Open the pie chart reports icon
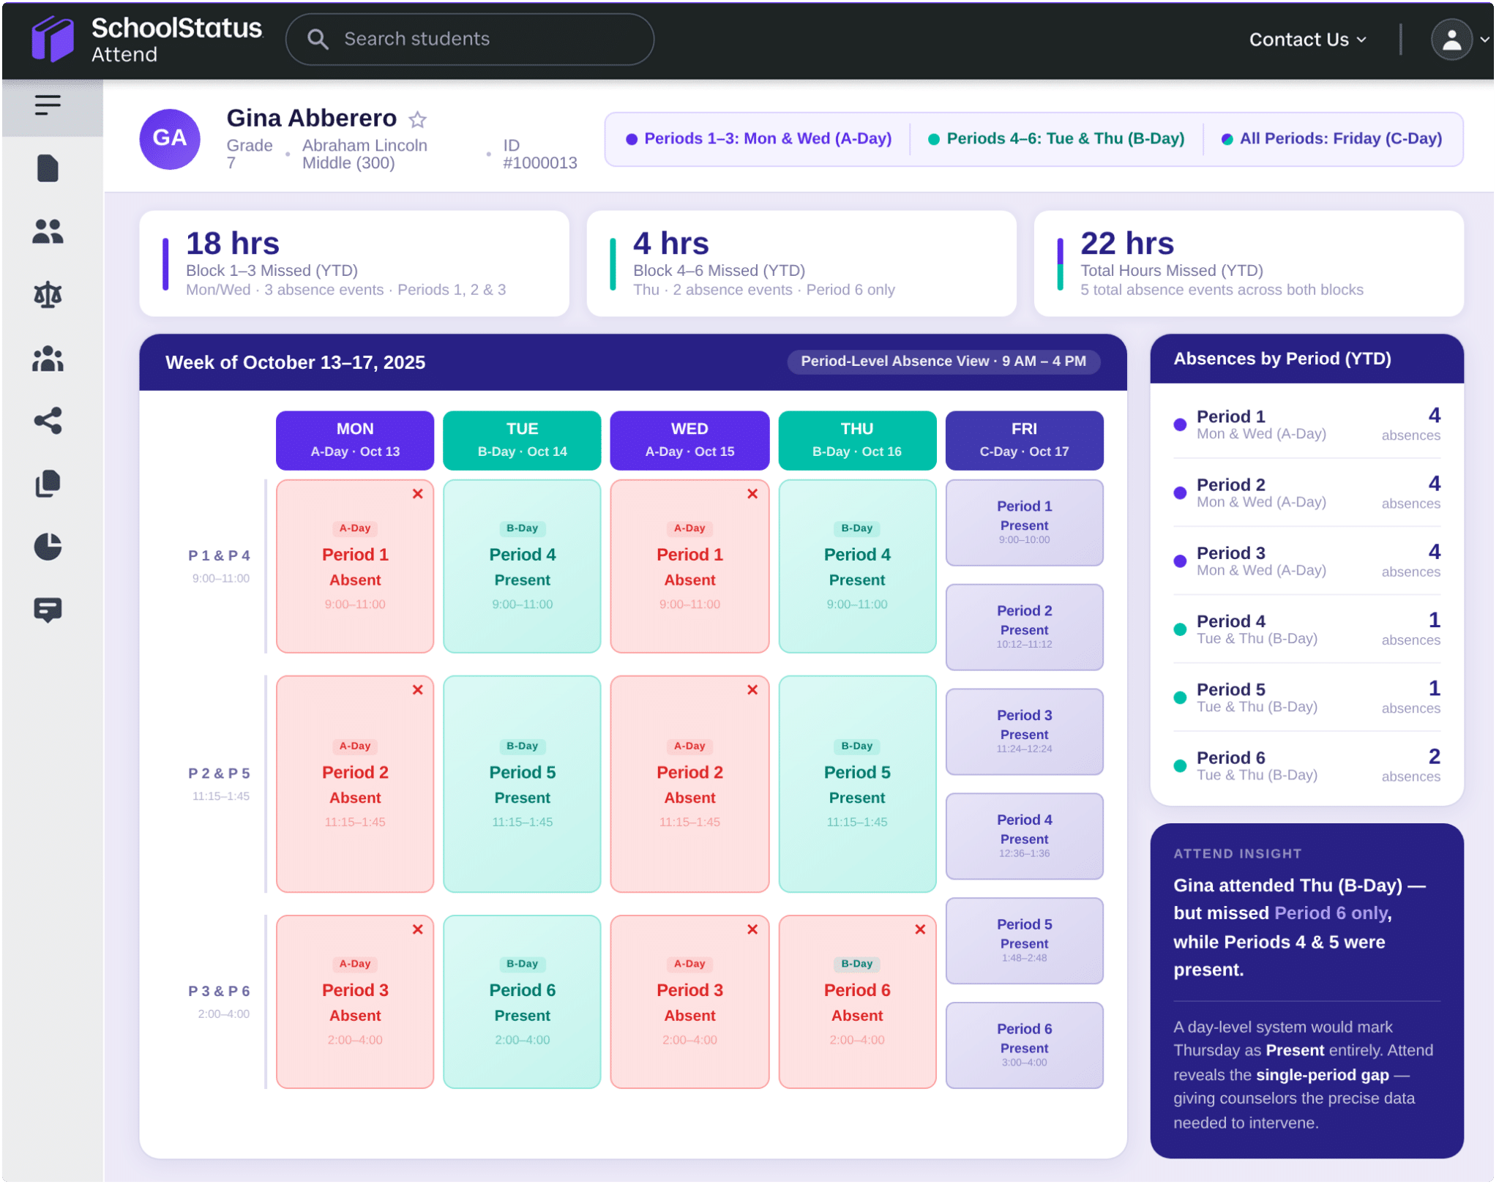Image resolution: width=1499 pixels, height=1187 pixels. click(48, 547)
